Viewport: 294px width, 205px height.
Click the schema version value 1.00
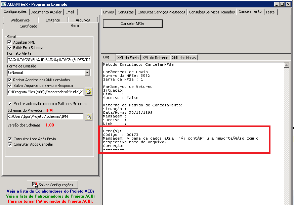(50, 125)
